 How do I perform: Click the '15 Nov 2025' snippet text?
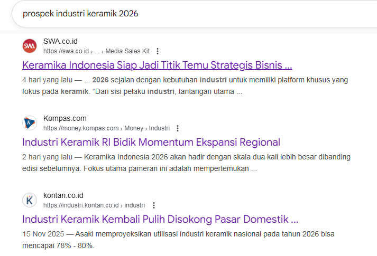point(43,234)
